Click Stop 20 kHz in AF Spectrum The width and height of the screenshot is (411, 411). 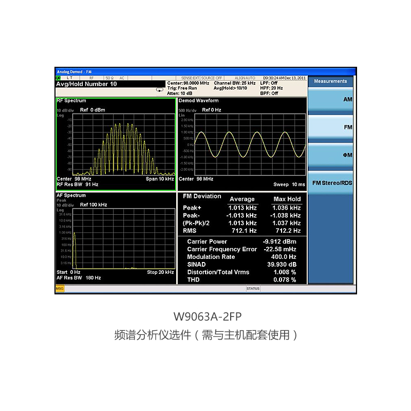pos(160,272)
